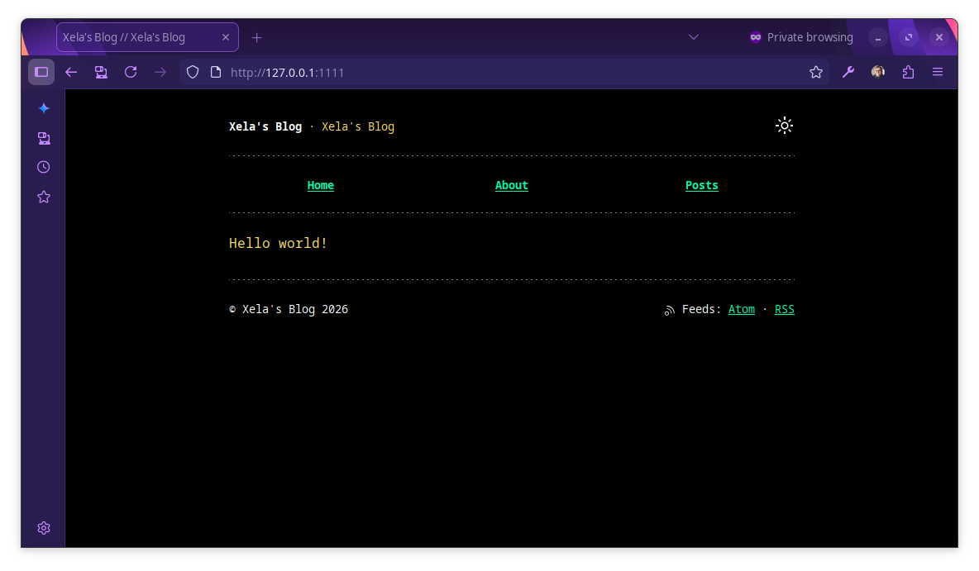Go to the Posts page link
Viewport: 979px width, 571px height.
point(701,185)
